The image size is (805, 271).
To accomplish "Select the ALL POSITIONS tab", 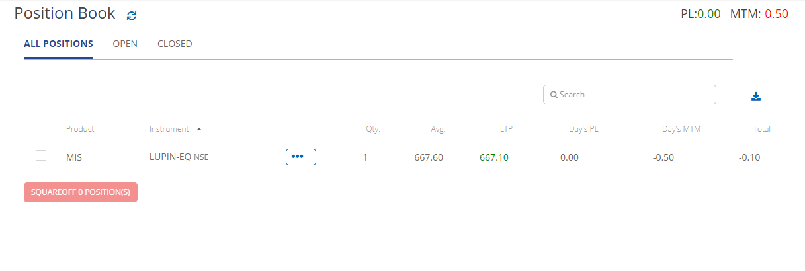I will point(58,44).
